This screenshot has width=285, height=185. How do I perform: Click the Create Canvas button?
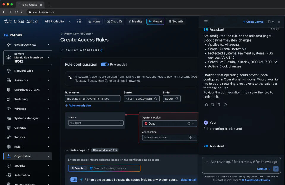pyautogui.click(x=253, y=22)
